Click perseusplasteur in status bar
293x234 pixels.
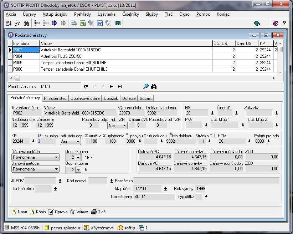pyautogui.click(x=63, y=228)
